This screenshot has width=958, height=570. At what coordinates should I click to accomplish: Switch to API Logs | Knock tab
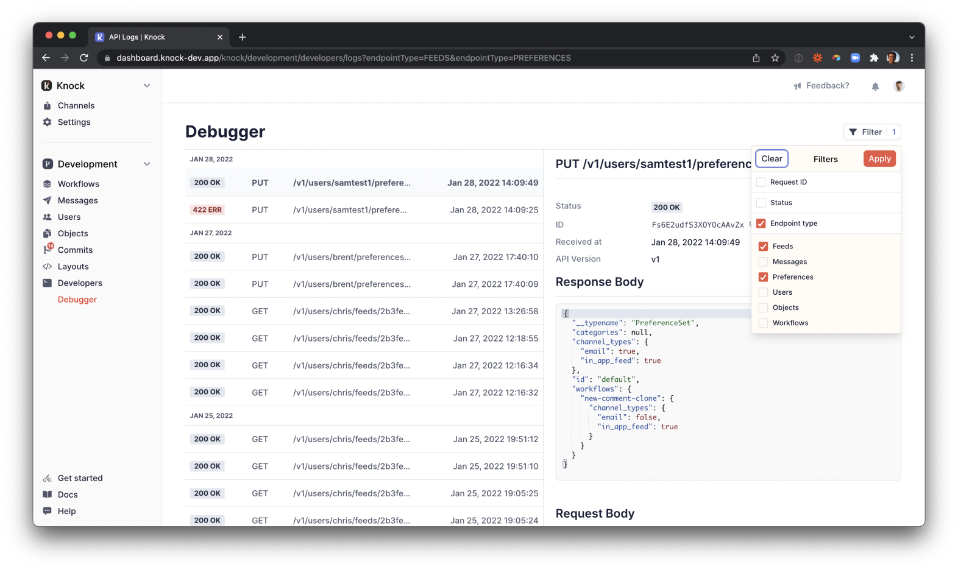coord(160,37)
